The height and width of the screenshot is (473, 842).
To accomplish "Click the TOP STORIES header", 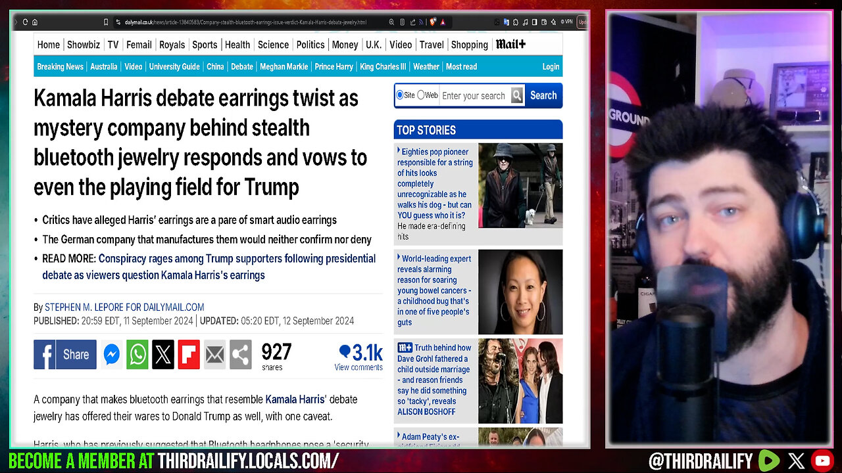I will [478, 129].
